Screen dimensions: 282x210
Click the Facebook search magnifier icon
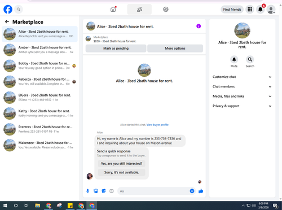(19, 9)
